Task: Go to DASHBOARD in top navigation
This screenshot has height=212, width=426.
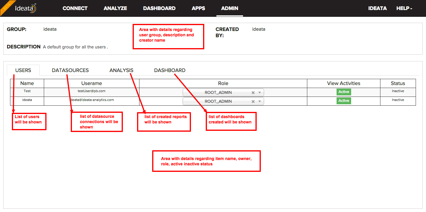Action: [159, 8]
